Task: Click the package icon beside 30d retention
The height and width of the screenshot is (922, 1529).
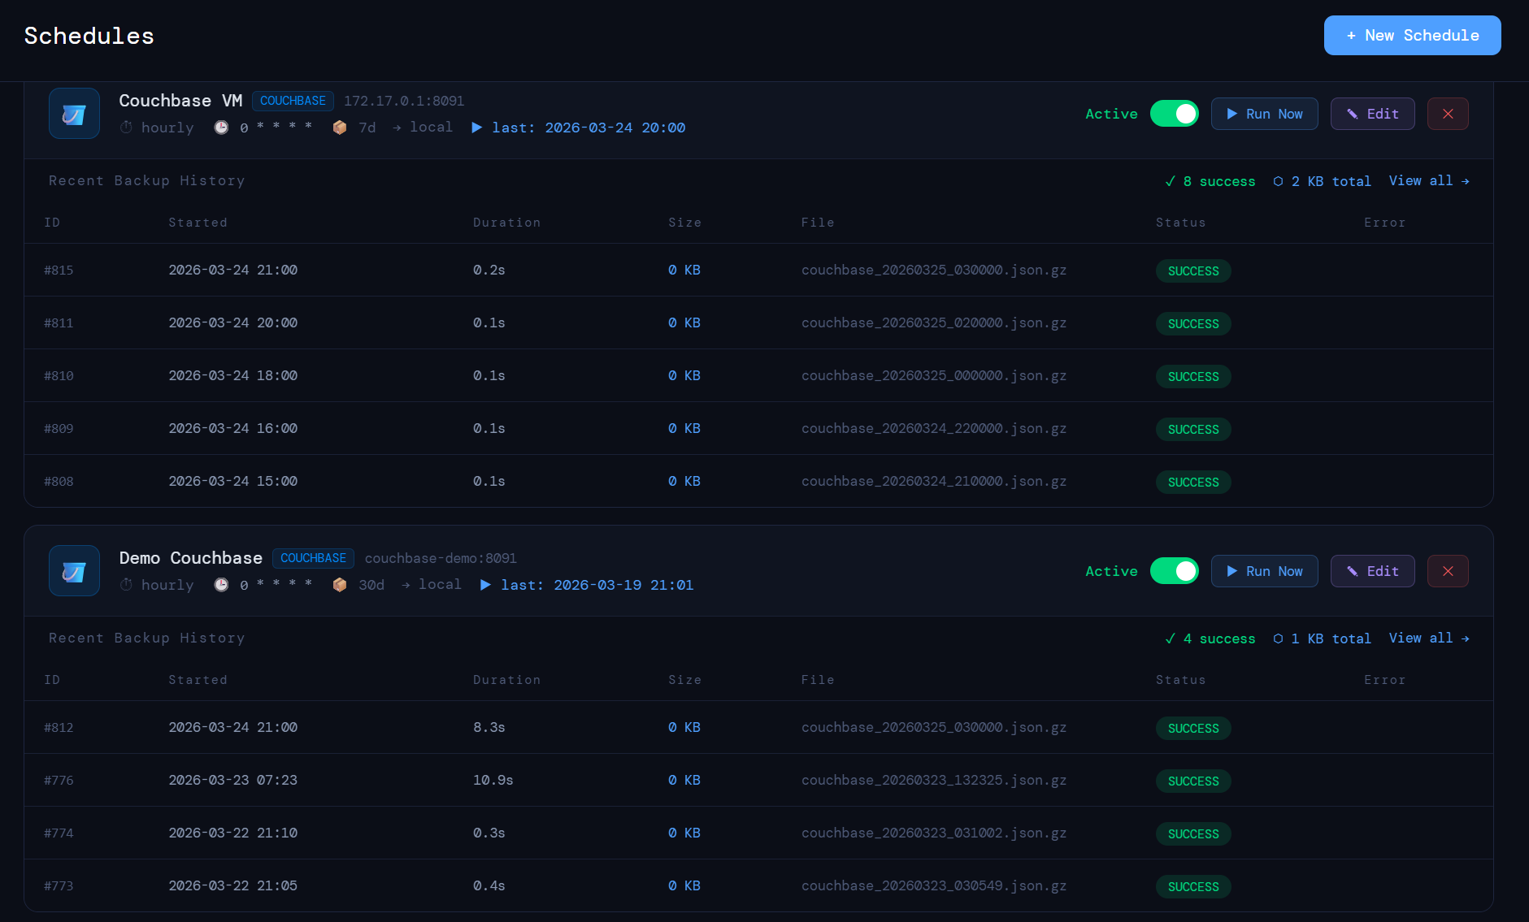Action: pos(340,585)
